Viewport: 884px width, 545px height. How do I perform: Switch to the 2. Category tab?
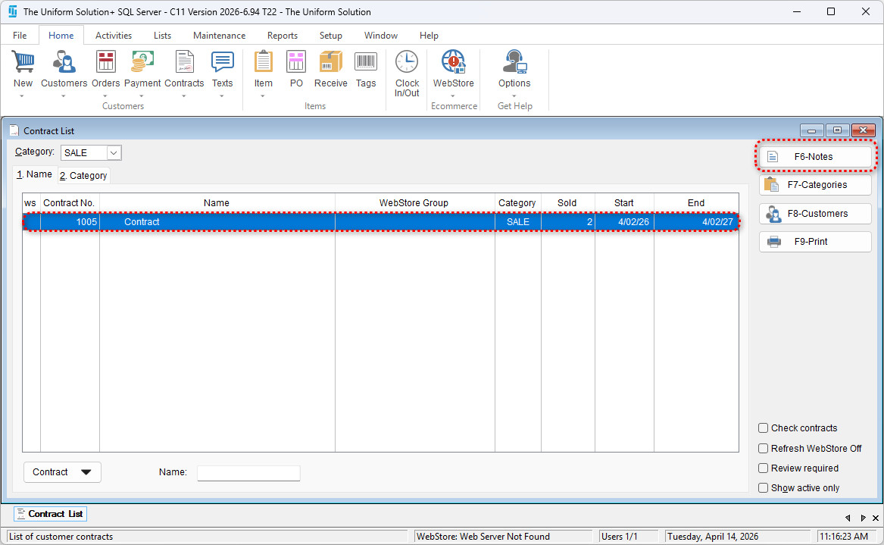coord(83,176)
